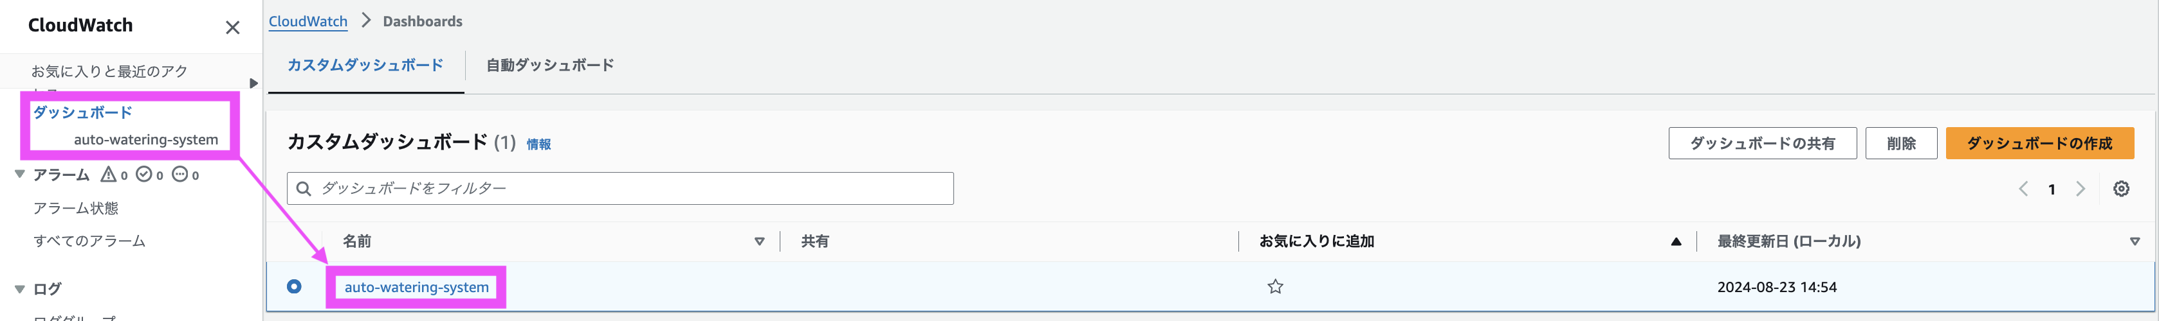Open auto-watering-system dashboard link in table
The image size is (2159, 321).
point(416,287)
